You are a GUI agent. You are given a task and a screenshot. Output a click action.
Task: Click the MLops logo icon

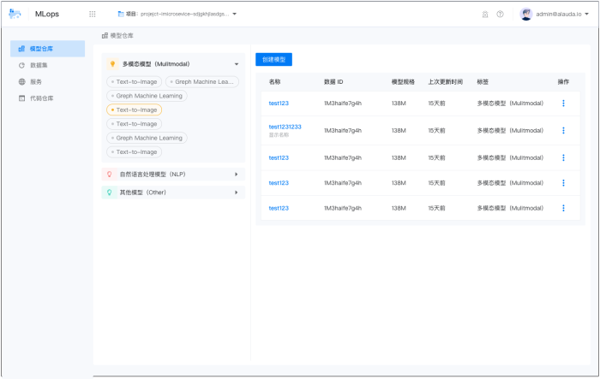pos(15,14)
